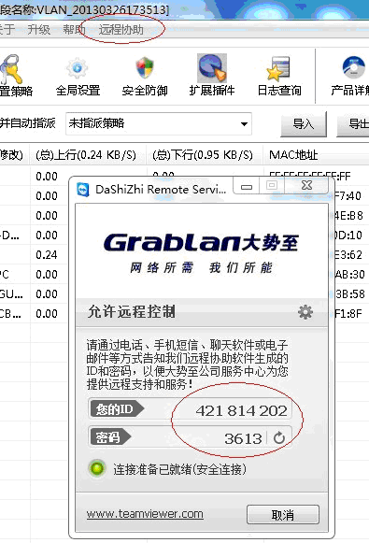
Task: Refresh the password with the reload icon
Action: pyautogui.click(x=279, y=438)
